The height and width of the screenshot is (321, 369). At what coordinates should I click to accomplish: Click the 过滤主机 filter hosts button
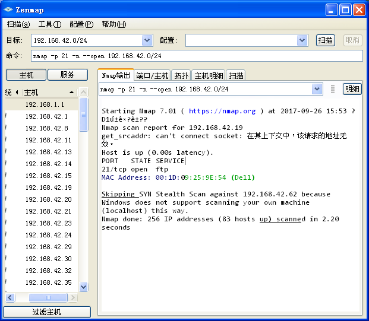47,312
